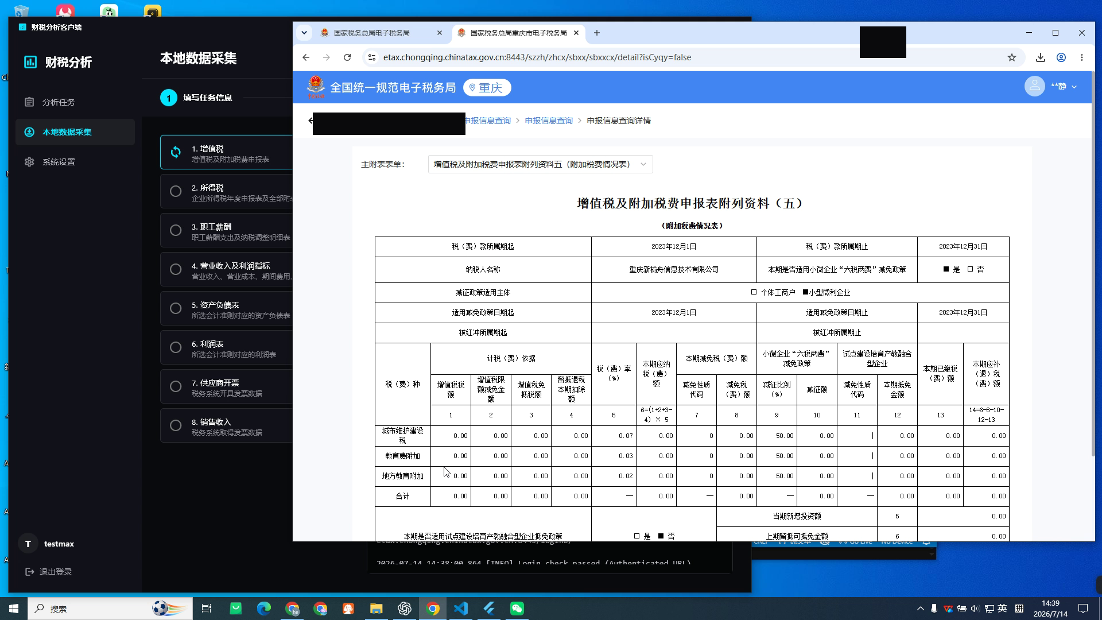Expand the **静 user account menu
The height and width of the screenshot is (620, 1102).
[x=1064, y=87]
